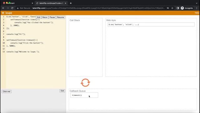
Task: Click code line setTimeout(function timeout() {
Action: point(22,40)
